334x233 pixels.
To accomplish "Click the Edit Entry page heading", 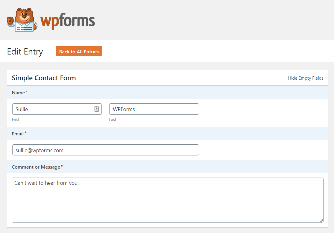I will [25, 52].
